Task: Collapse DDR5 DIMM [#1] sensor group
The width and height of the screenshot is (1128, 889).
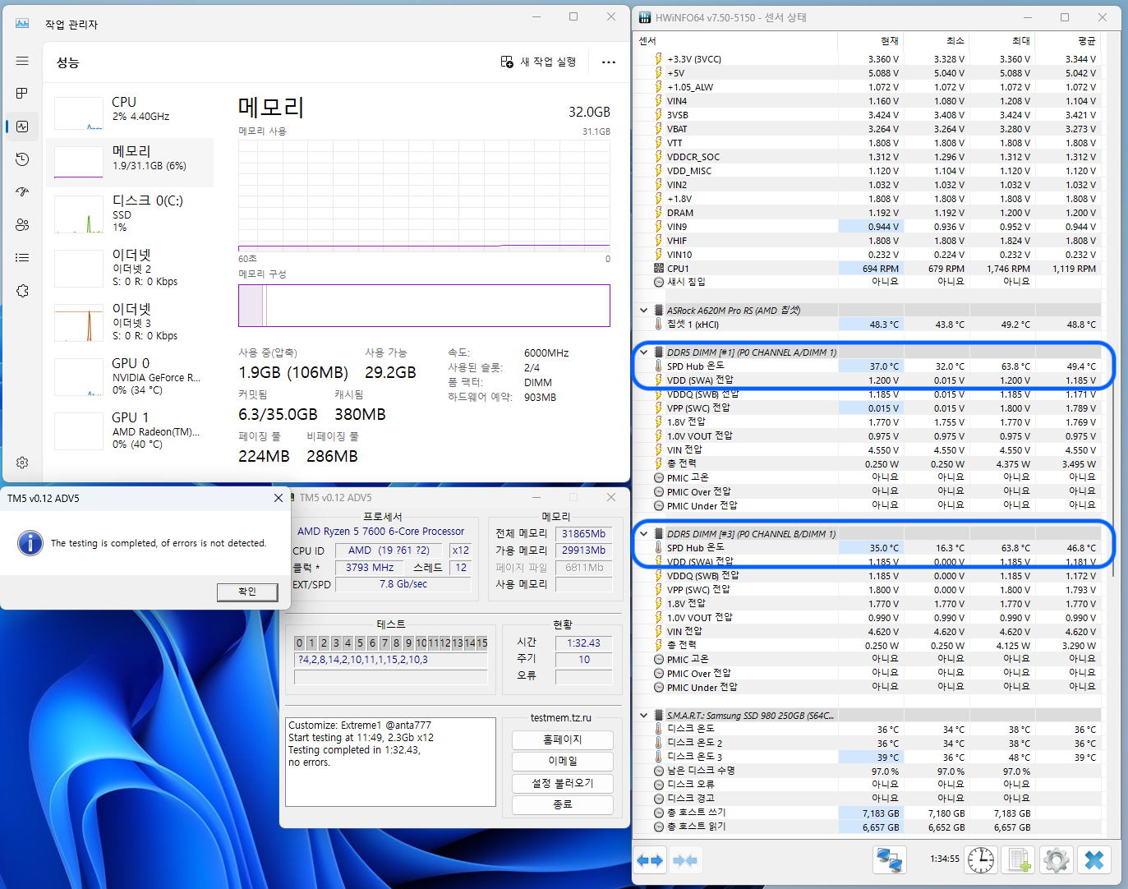Action: point(644,352)
